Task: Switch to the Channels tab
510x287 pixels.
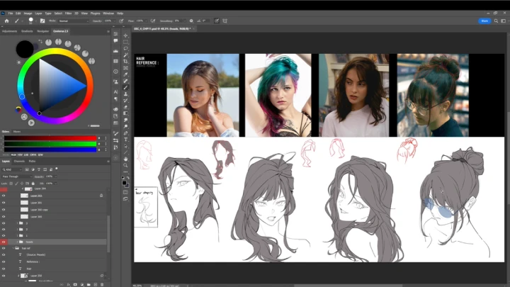Action: (19, 162)
